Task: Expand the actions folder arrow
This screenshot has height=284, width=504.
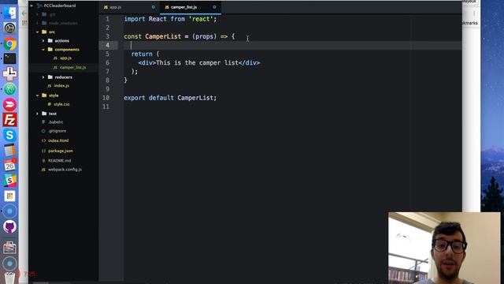Action: 43,40
